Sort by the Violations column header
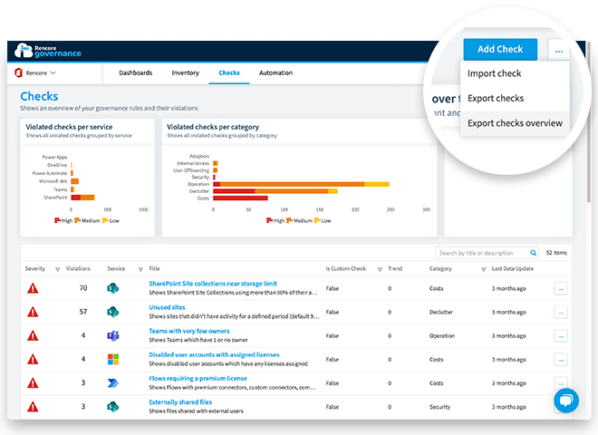Viewport: 598px width, 435px height. point(78,268)
